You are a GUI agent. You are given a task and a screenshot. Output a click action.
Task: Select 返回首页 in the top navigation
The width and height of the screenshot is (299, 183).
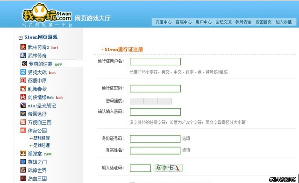(x=263, y=22)
